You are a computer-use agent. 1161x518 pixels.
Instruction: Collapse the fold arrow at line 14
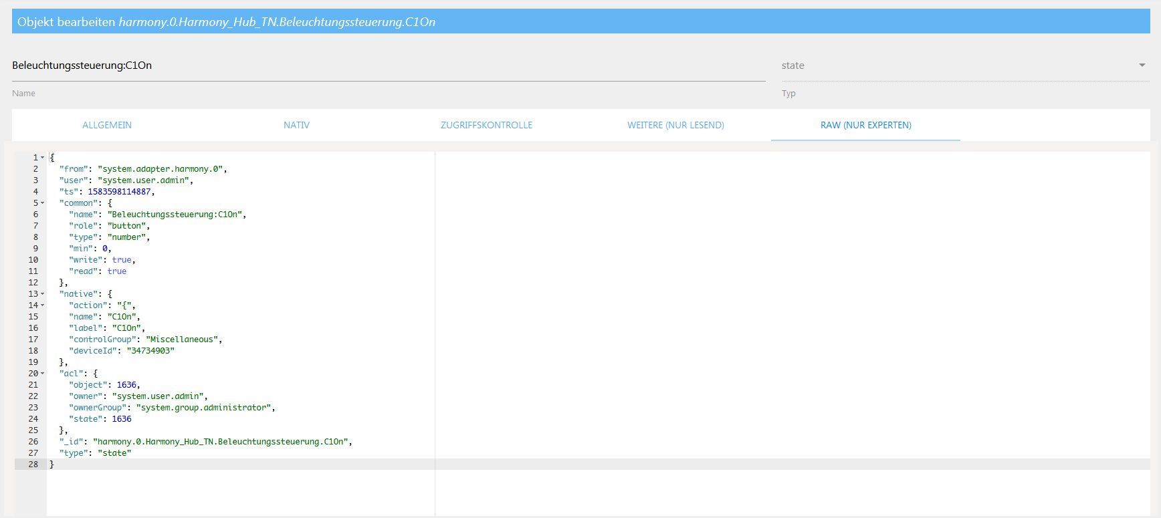coord(43,305)
